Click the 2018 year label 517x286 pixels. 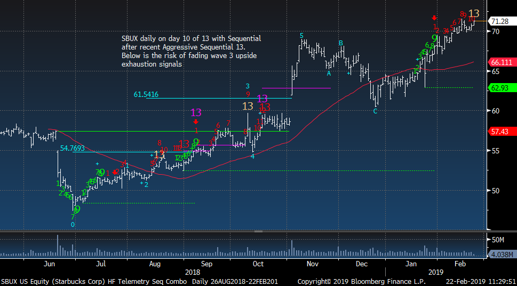point(193,272)
